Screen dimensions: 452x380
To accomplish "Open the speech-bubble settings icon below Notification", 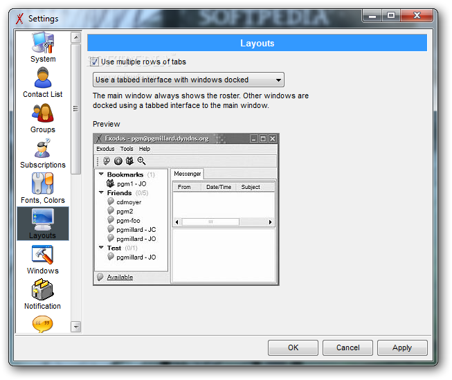I will (43, 324).
